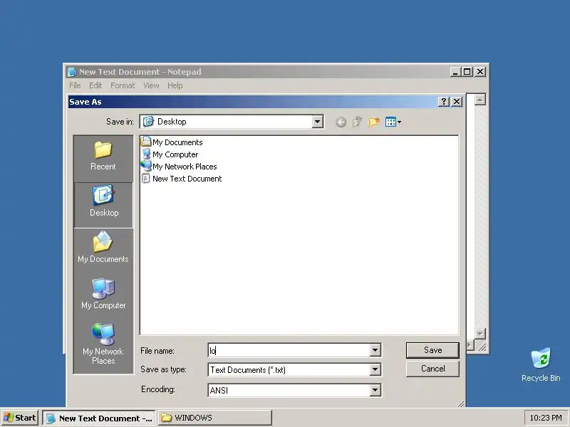Open Notepad File menu
Image resolution: width=570 pixels, height=427 pixels.
point(75,85)
